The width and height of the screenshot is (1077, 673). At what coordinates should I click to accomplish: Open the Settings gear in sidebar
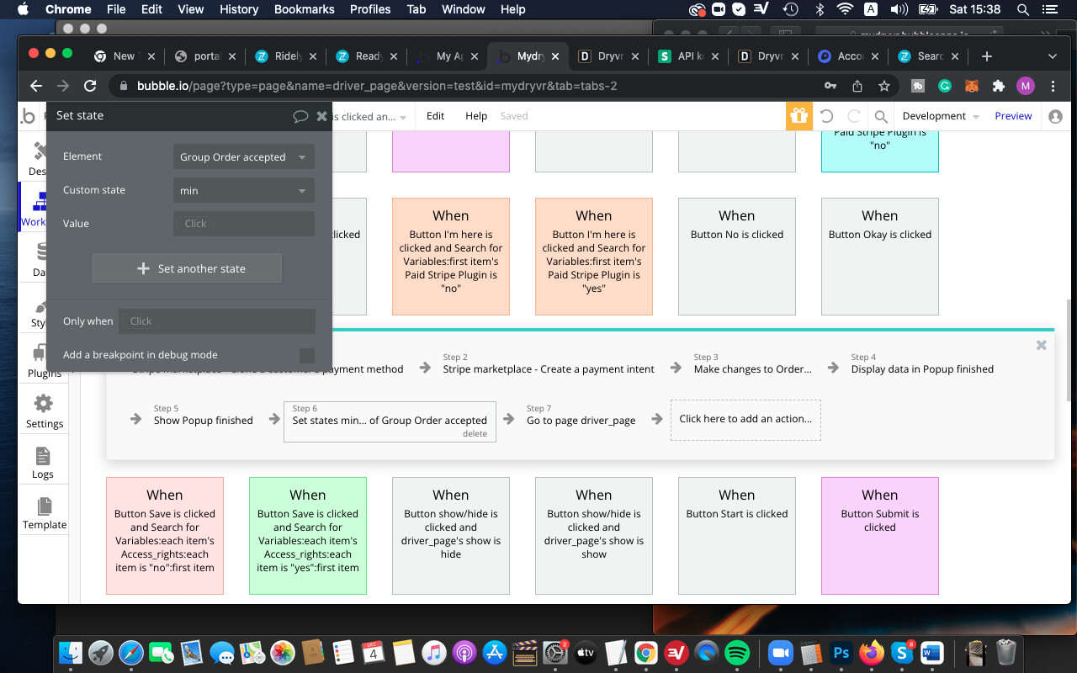point(44,411)
